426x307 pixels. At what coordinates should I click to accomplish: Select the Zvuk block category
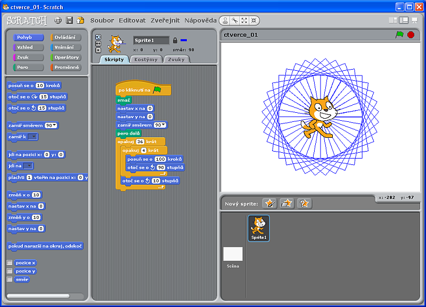coord(28,57)
